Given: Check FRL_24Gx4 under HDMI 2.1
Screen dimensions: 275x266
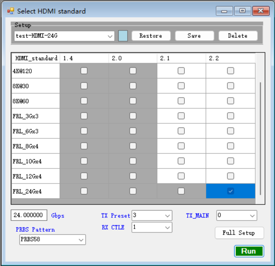Looking at the screenshot, I should [x=181, y=191].
